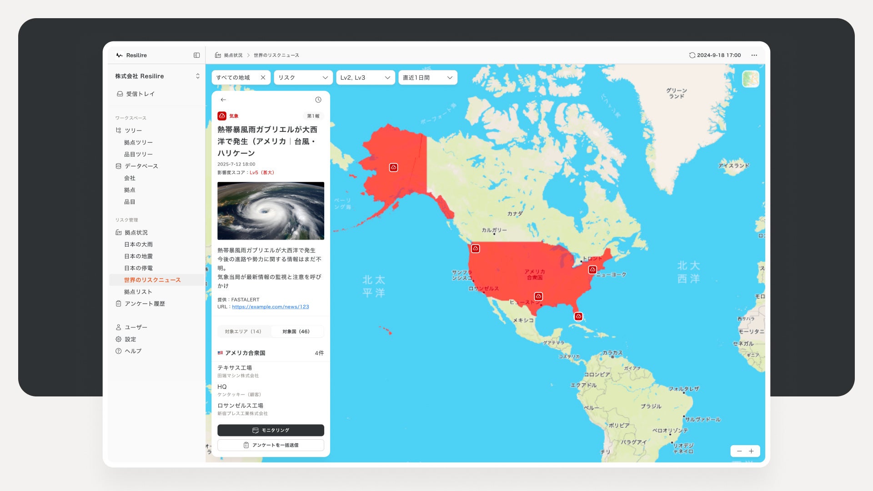
Task: Zoom out with the minus button
Action: (739, 451)
